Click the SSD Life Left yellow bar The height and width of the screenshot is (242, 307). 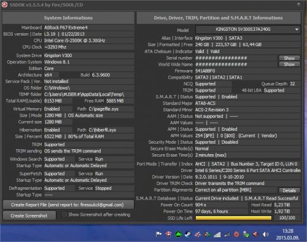click(x=233, y=218)
